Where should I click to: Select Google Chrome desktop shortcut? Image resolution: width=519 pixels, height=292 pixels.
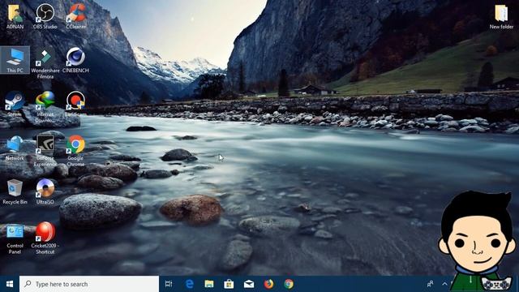point(75,151)
